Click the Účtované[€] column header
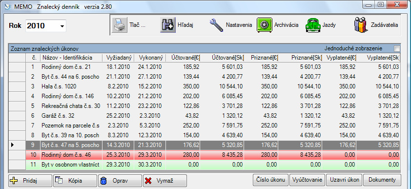Image resolution: width=411 pixels, height=189 pixels. pos(183,58)
